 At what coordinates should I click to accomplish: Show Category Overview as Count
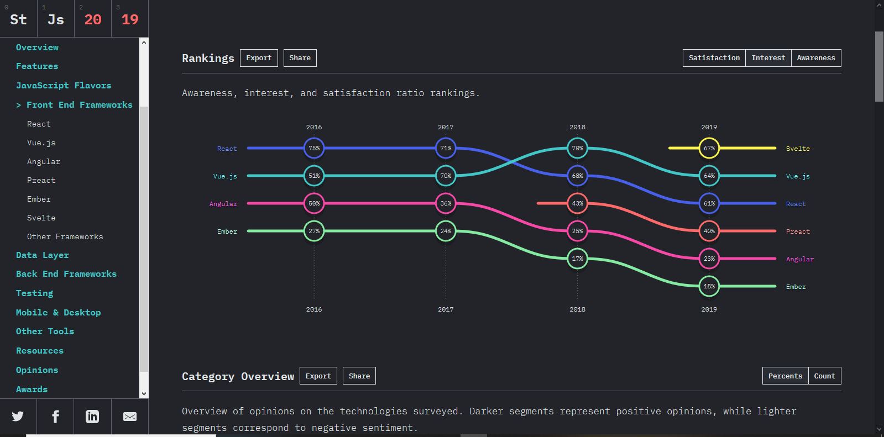point(824,376)
